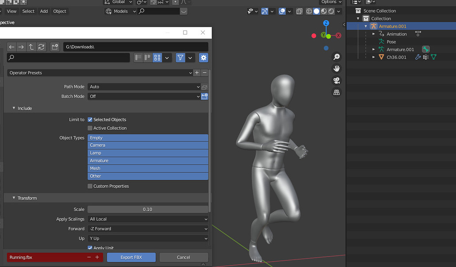Decrement the Running.fbx filename number
456x267 pixels.
(89, 257)
